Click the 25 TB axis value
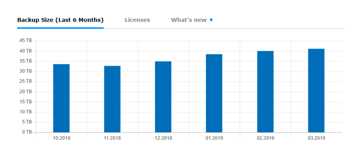364x161 pixels. click(x=25, y=82)
